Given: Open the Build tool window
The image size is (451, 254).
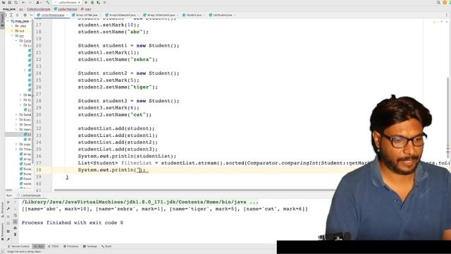Looking at the screenshot, I should 106,246.
